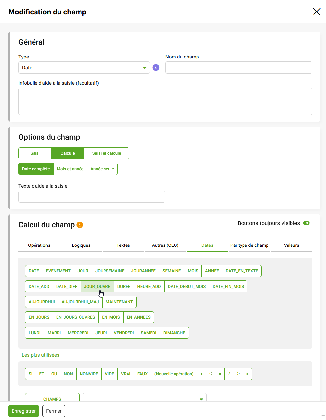
Task: Click the DATE_FIN_MOIS button
Action: [x=228, y=287]
